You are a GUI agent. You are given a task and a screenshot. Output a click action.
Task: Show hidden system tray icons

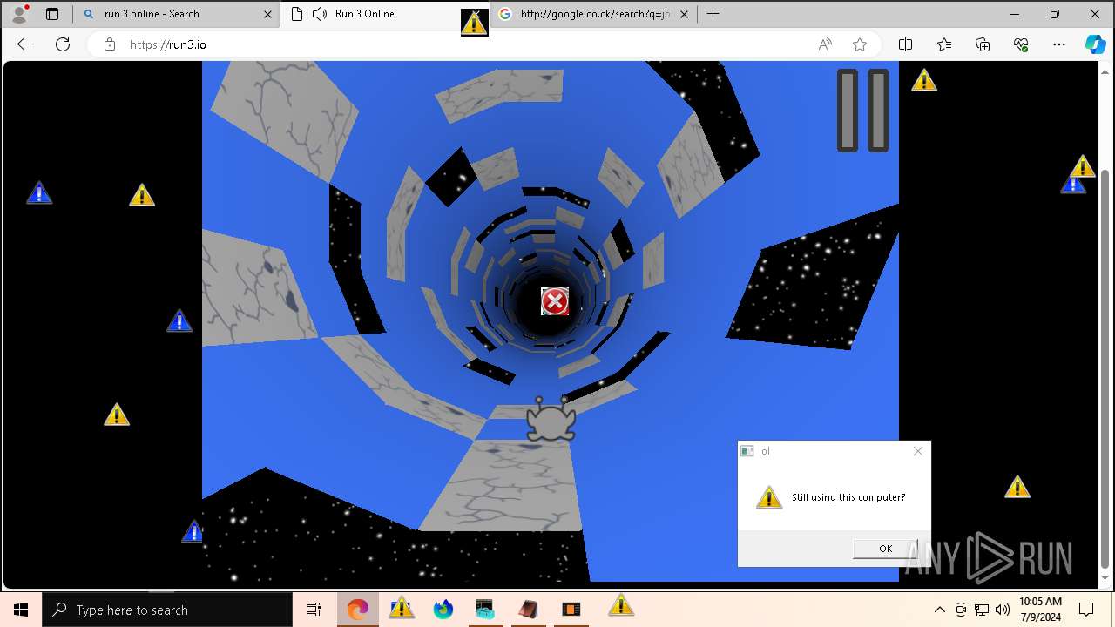tap(939, 610)
